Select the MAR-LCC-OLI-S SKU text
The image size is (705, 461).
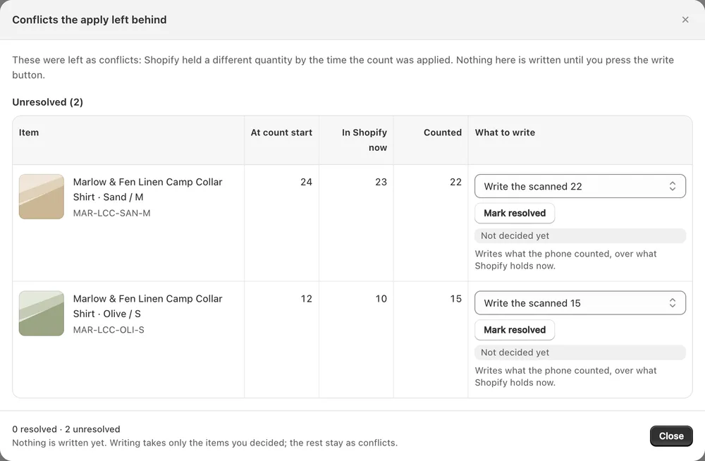point(109,330)
